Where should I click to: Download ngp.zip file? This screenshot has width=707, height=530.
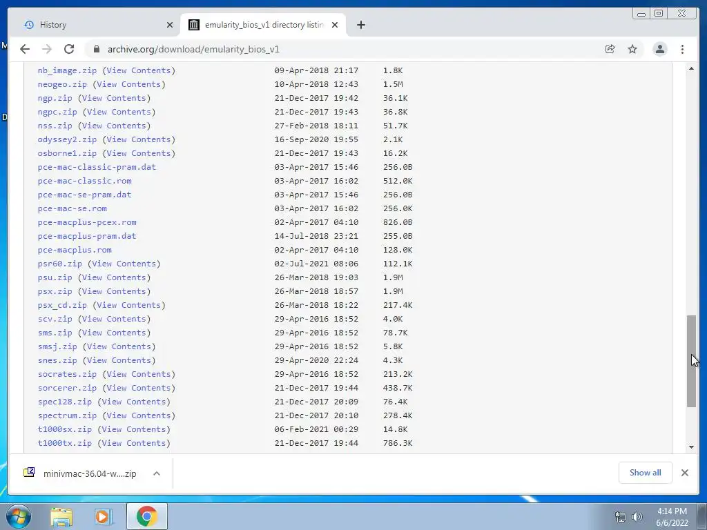[x=55, y=98]
